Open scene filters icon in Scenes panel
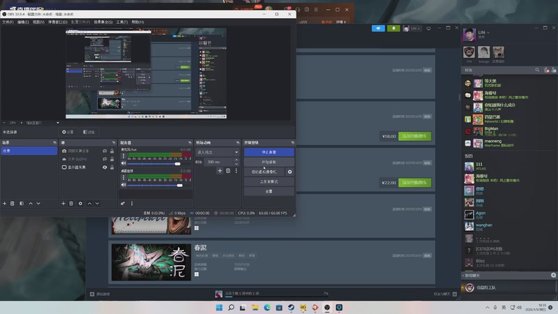558x314 pixels. coord(22,203)
